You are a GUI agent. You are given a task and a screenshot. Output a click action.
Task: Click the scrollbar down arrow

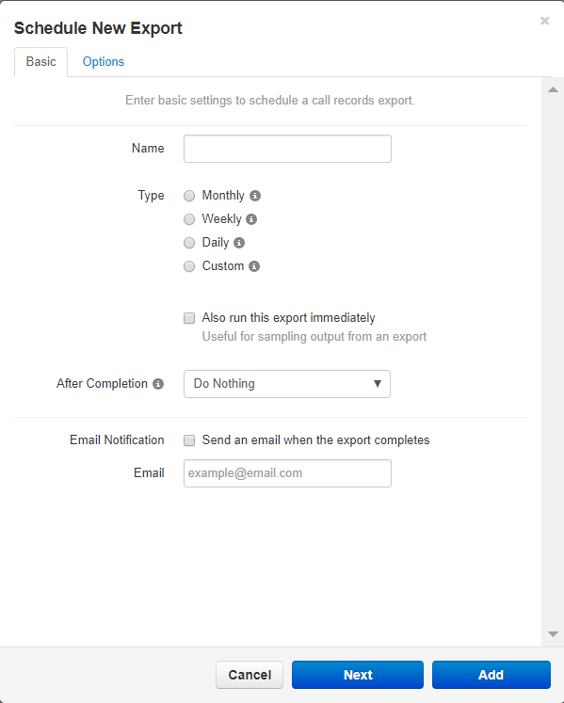[x=553, y=634]
